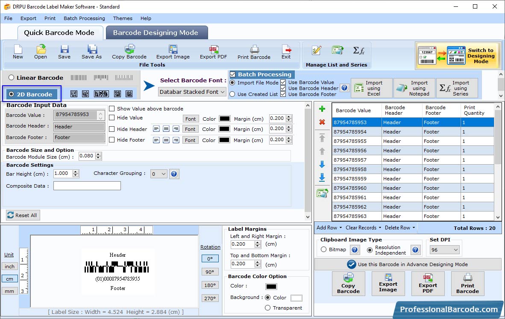Click help icon beside Use Barcode Header

pyautogui.click(x=345, y=88)
